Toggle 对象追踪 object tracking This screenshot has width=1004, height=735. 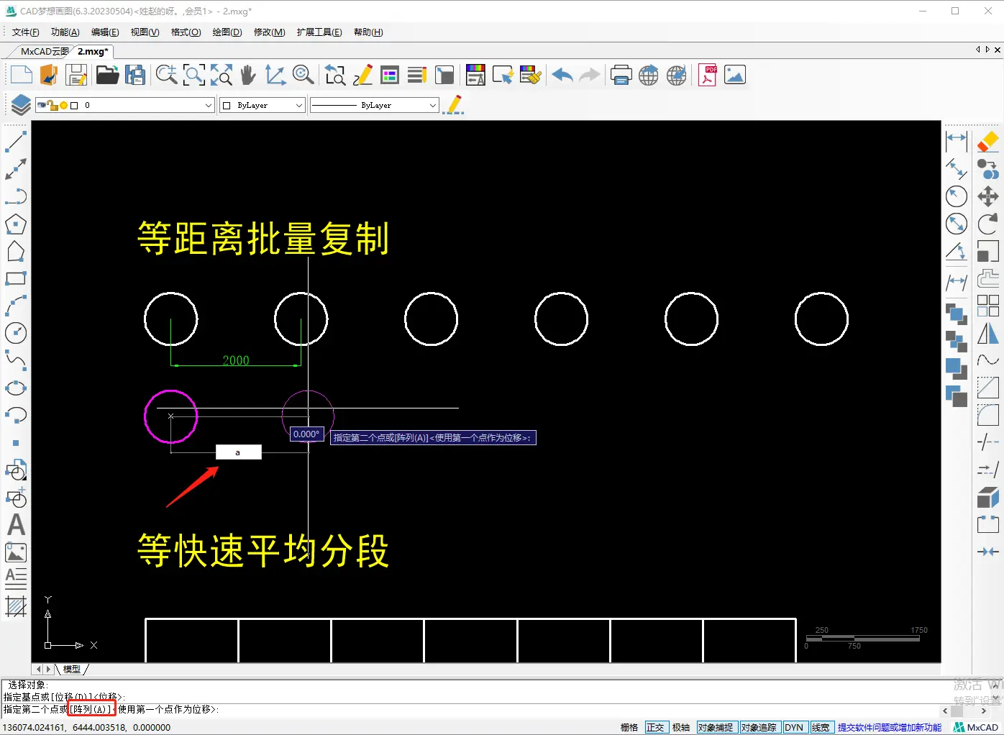point(759,727)
